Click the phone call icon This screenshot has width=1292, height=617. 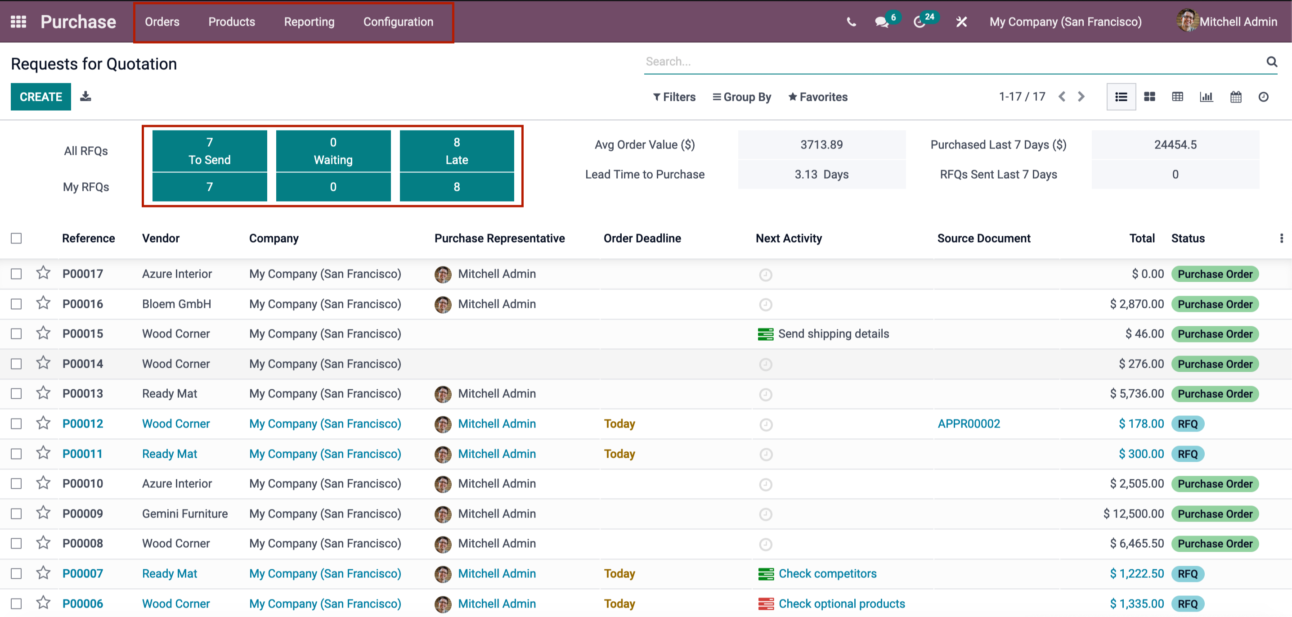(851, 22)
